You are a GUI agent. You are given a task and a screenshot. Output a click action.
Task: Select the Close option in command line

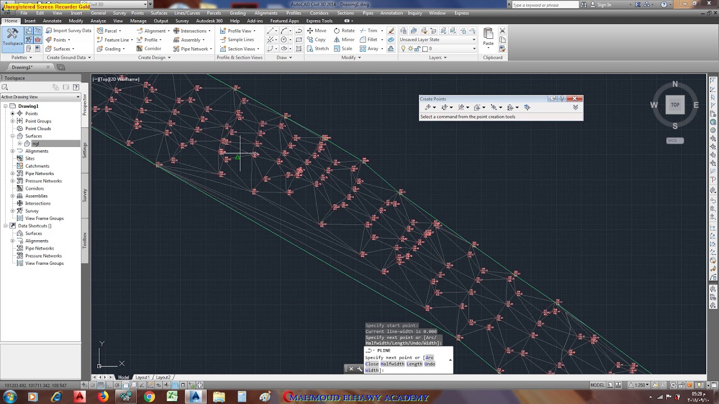point(372,364)
